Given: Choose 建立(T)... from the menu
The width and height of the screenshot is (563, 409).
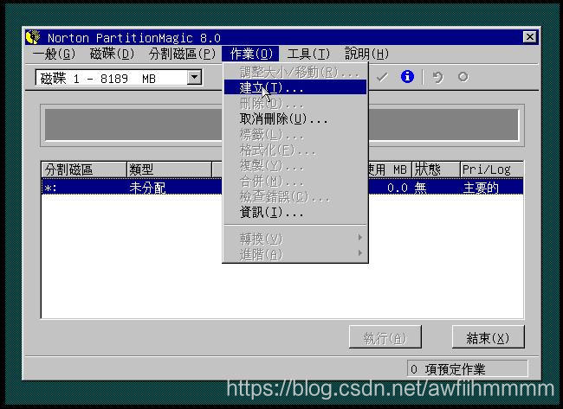Looking at the screenshot, I should tap(295, 87).
